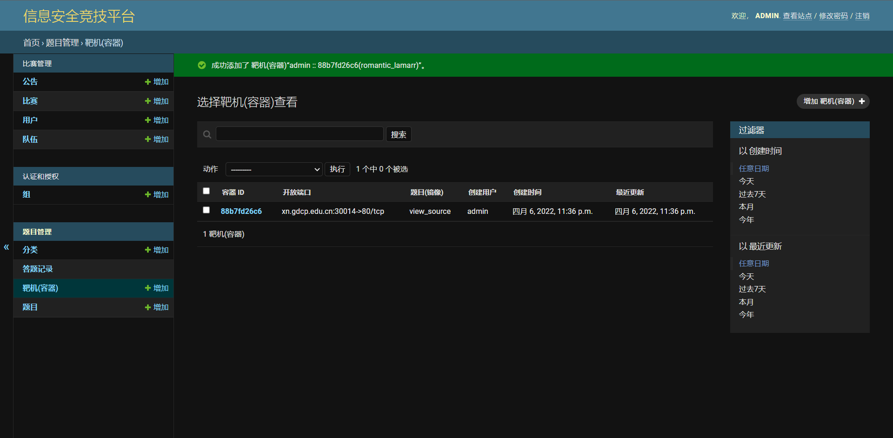Click port text xn.gdcp.edu.cn:30014->80/tcp
893x438 pixels.
(333, 212)
